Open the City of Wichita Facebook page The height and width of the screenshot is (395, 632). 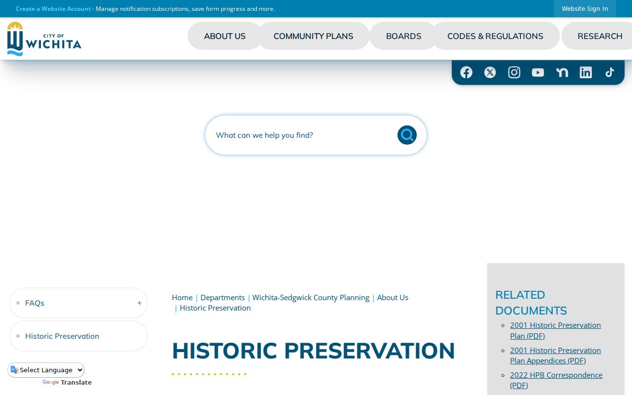466,73
